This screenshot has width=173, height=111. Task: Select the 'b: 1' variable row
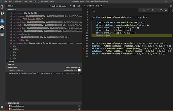coord(44,58)
